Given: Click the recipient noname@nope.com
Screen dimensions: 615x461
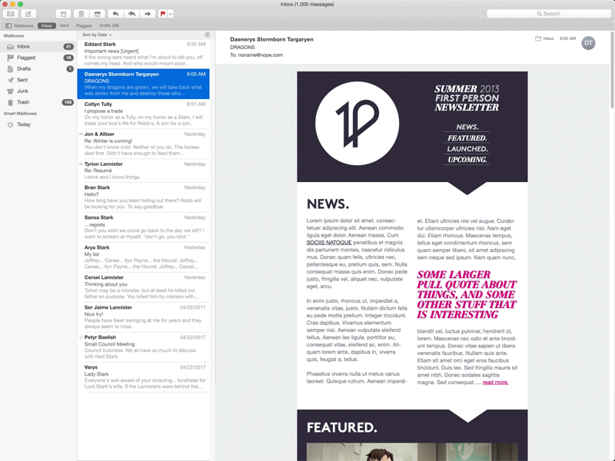Looking at the screenshot, I should tap(260, 55).
